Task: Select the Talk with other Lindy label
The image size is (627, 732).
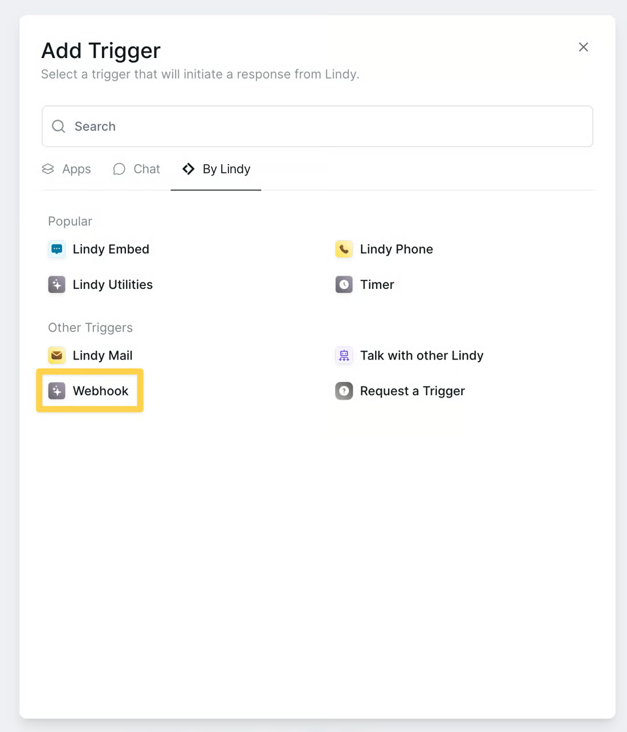Action: (x=422, y=355)
